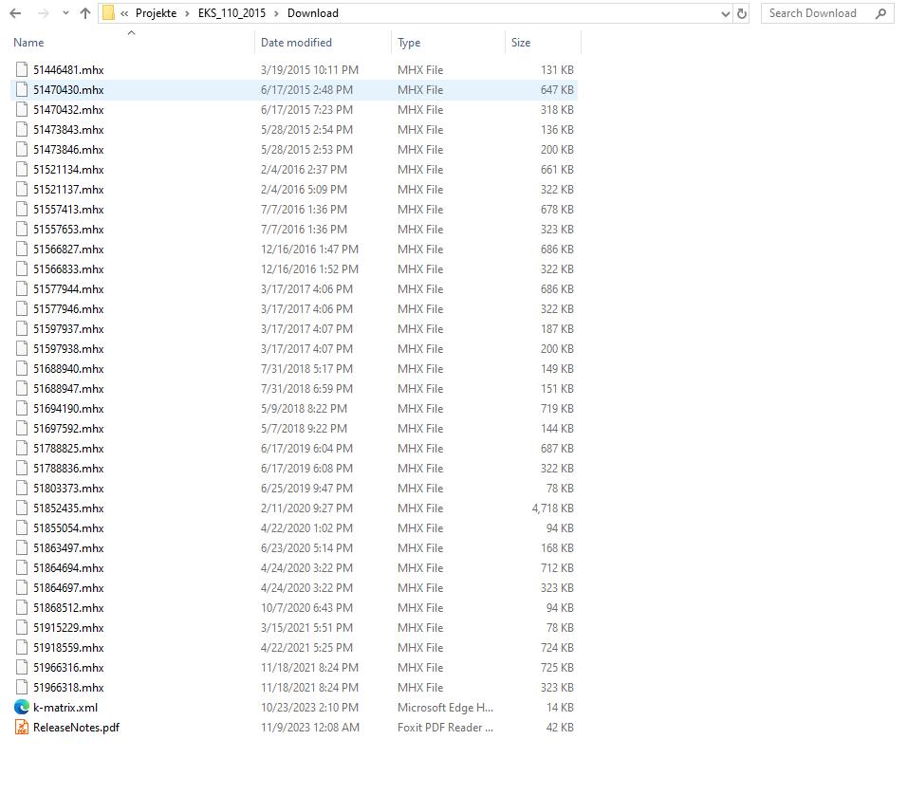Viewport: 907px width, 795px height.
Task: Select 51577944.mhx file
Action: click(68, 289)
